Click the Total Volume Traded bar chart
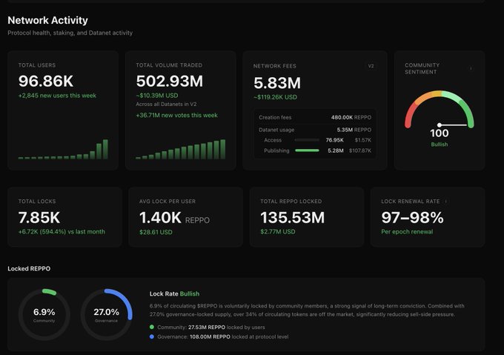The width and height of the screenshot is (504, 355). [x=181, y=150]
